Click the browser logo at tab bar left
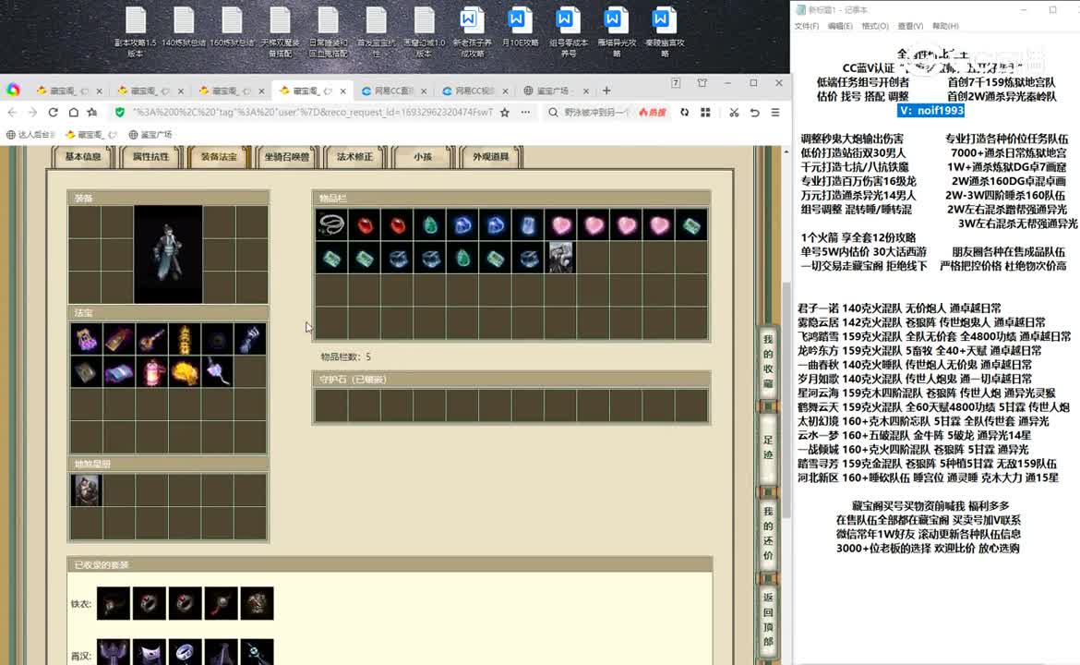The height and width of the screenshot is (665, 1080). point(13,91)
